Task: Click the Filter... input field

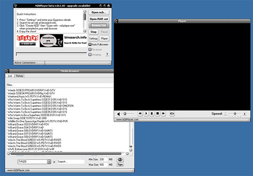Action: click(60, 85)
